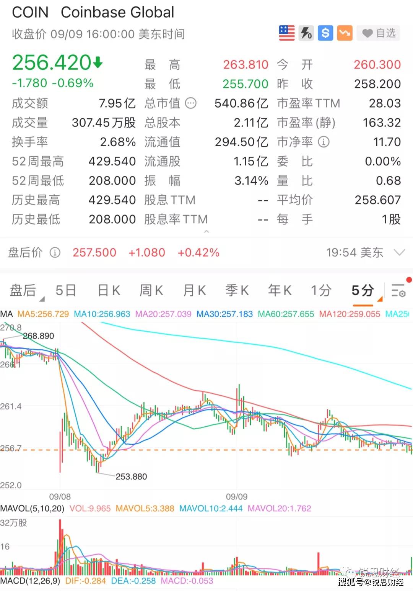Switch to the 5日 chart tab
Image resolution: width=413 pixels, height=591 pixels.
pos(65,291)
